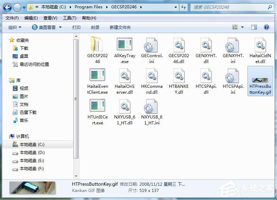
Task: Select 本地磁盘 (D:) in the tree
Action: (32, 153)
